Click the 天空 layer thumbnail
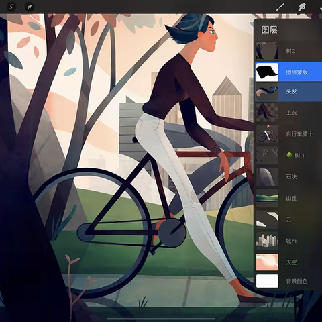Image resolution: width=322 pixels, height=322 pixels. coord(267,262)
